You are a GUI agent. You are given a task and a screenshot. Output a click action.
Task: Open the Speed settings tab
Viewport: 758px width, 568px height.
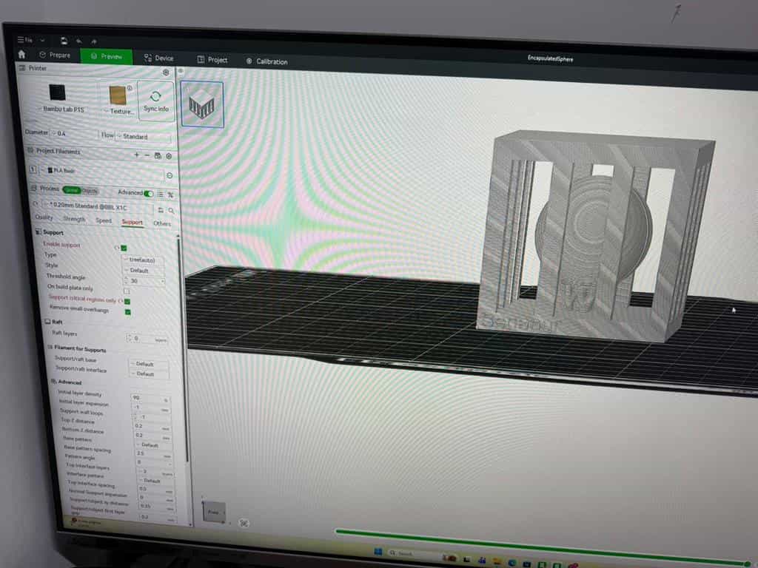coord(104,220)
